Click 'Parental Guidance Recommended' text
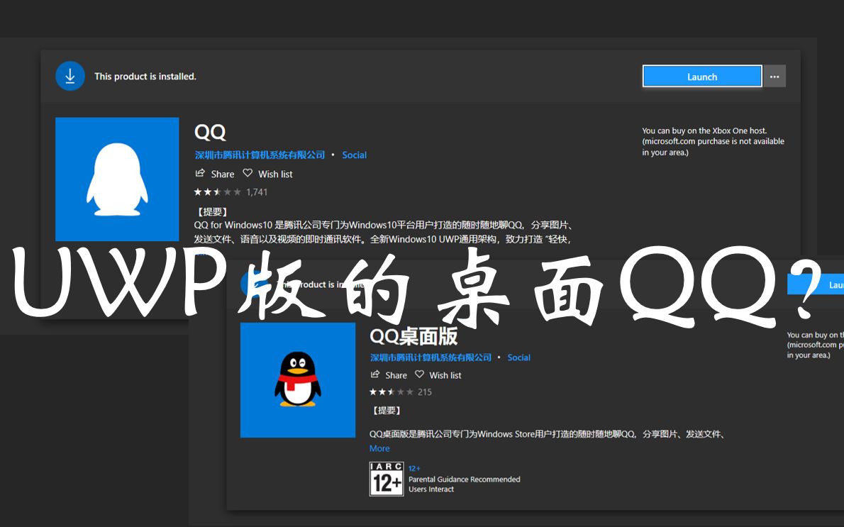The width and height of the screenshot is (844, 527). tap(465, 479)
